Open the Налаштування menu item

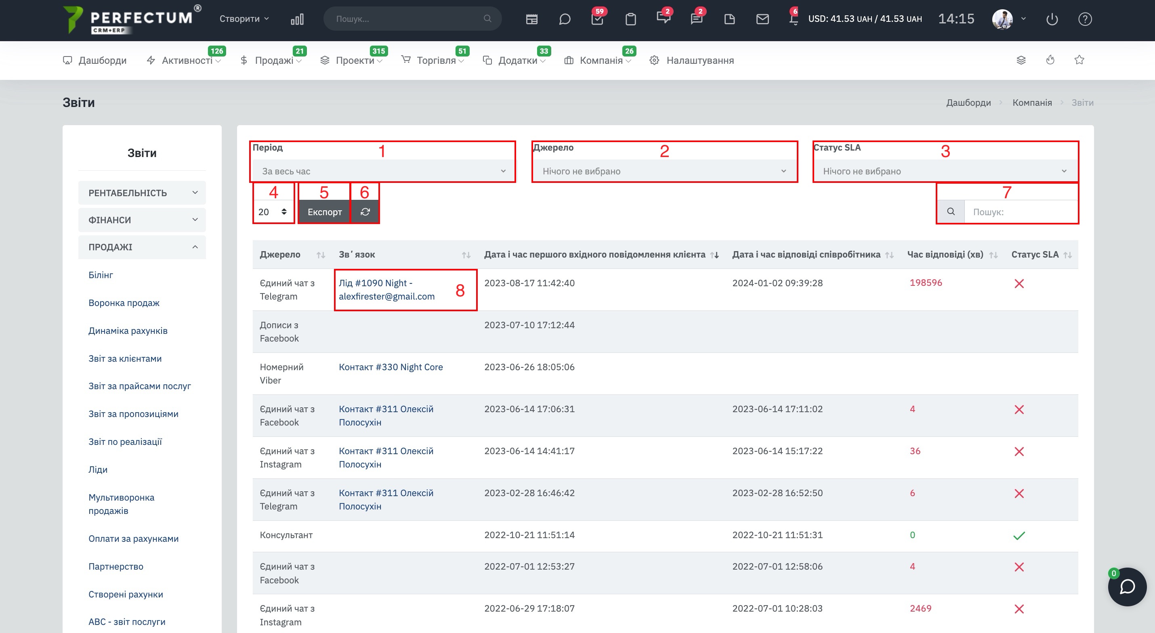[699, 61]
